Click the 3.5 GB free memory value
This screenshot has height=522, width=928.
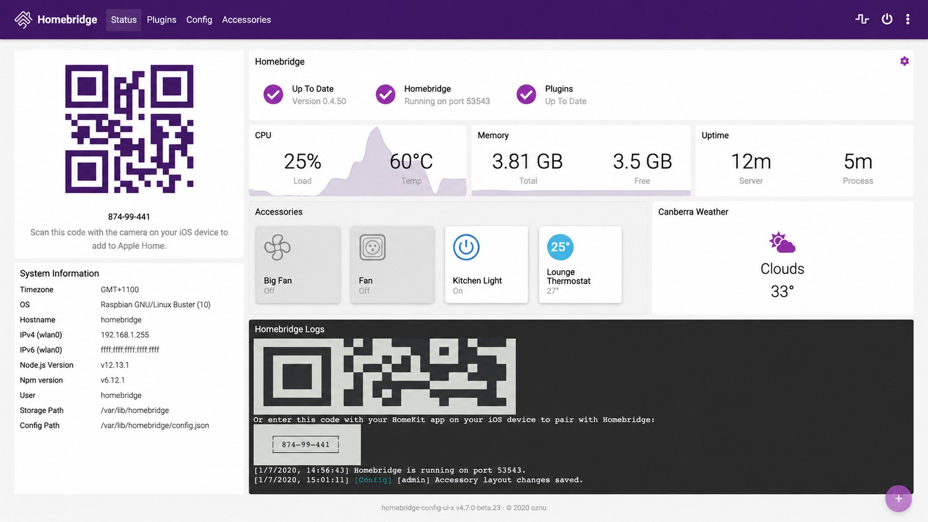click(x=642, y=161)
